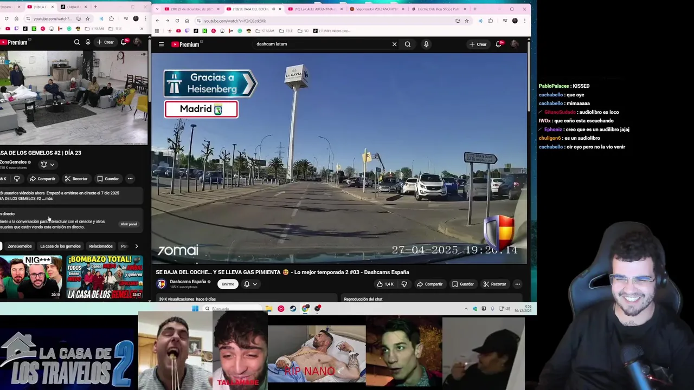Select 'La casa de los gemelos' chip
This screenshot has height=390, width=694.
click(x=60, y=246)
